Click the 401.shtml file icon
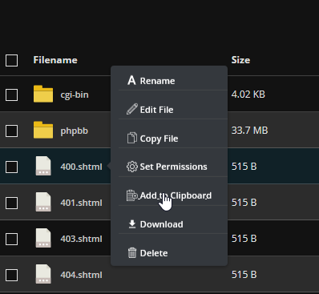 [x=43, y=202]
